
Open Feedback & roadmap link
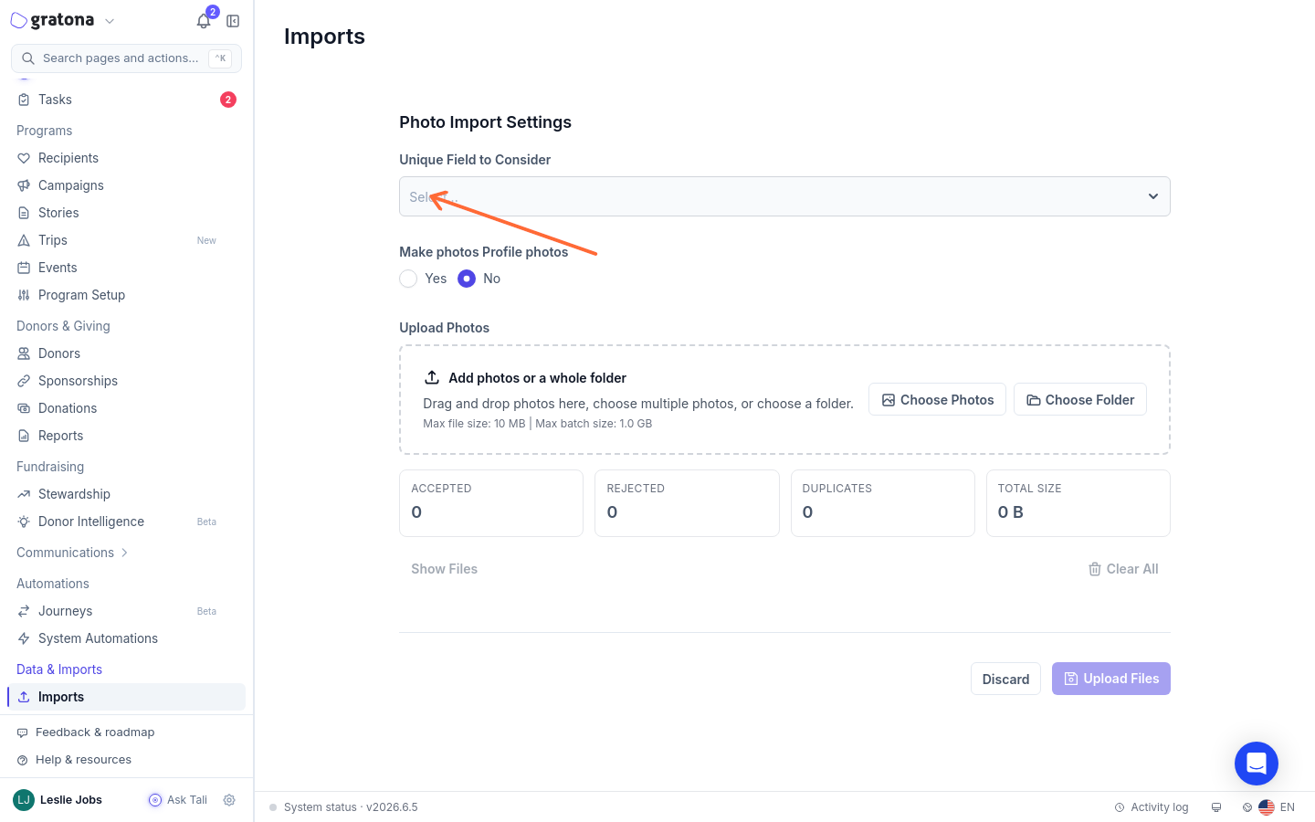tap(86, 732)
